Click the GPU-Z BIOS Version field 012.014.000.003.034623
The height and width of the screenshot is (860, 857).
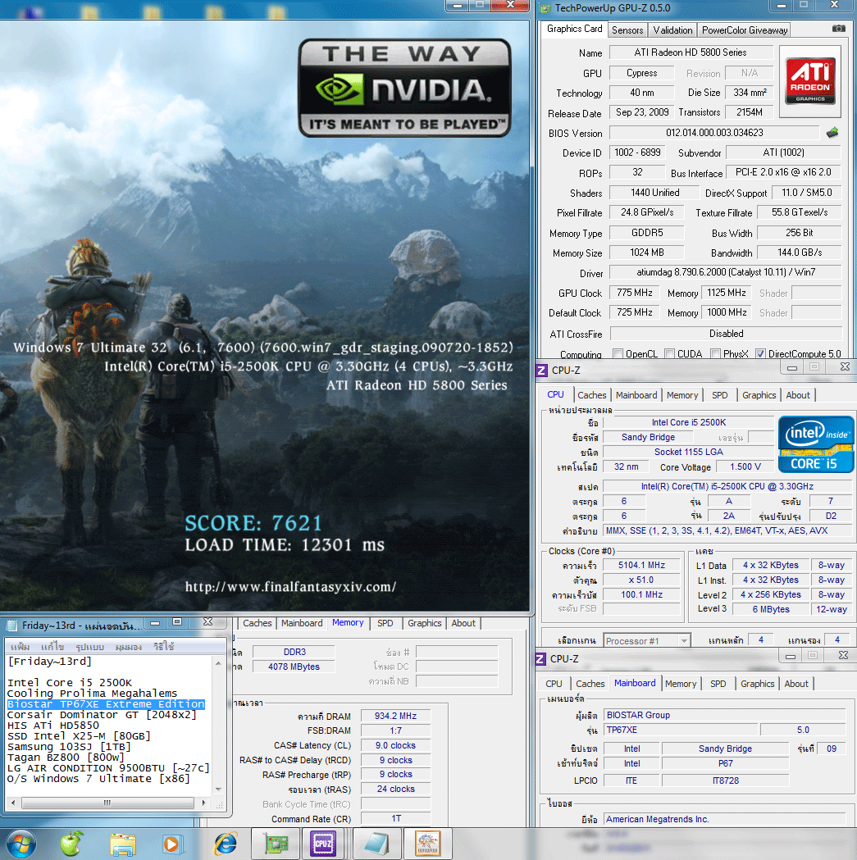tap(714, 133)
